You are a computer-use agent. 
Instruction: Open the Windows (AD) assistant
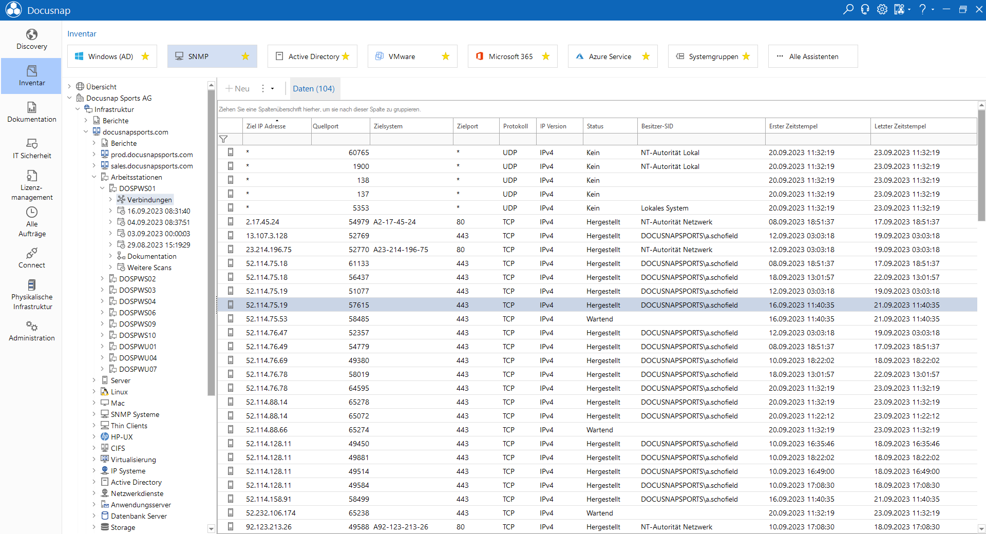coord(112,56)
